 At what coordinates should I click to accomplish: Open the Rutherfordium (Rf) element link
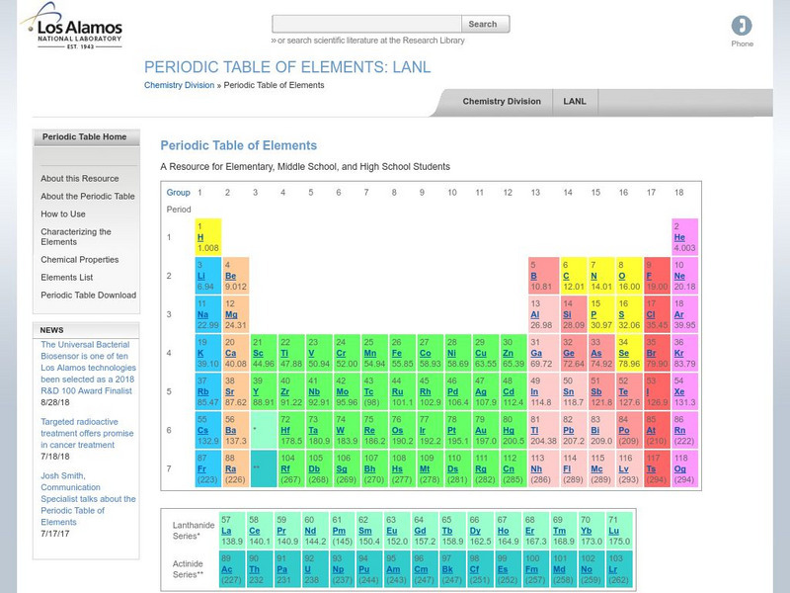tap(285, 468)
